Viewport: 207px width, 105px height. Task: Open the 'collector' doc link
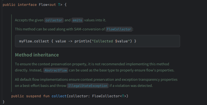(54, 20)
